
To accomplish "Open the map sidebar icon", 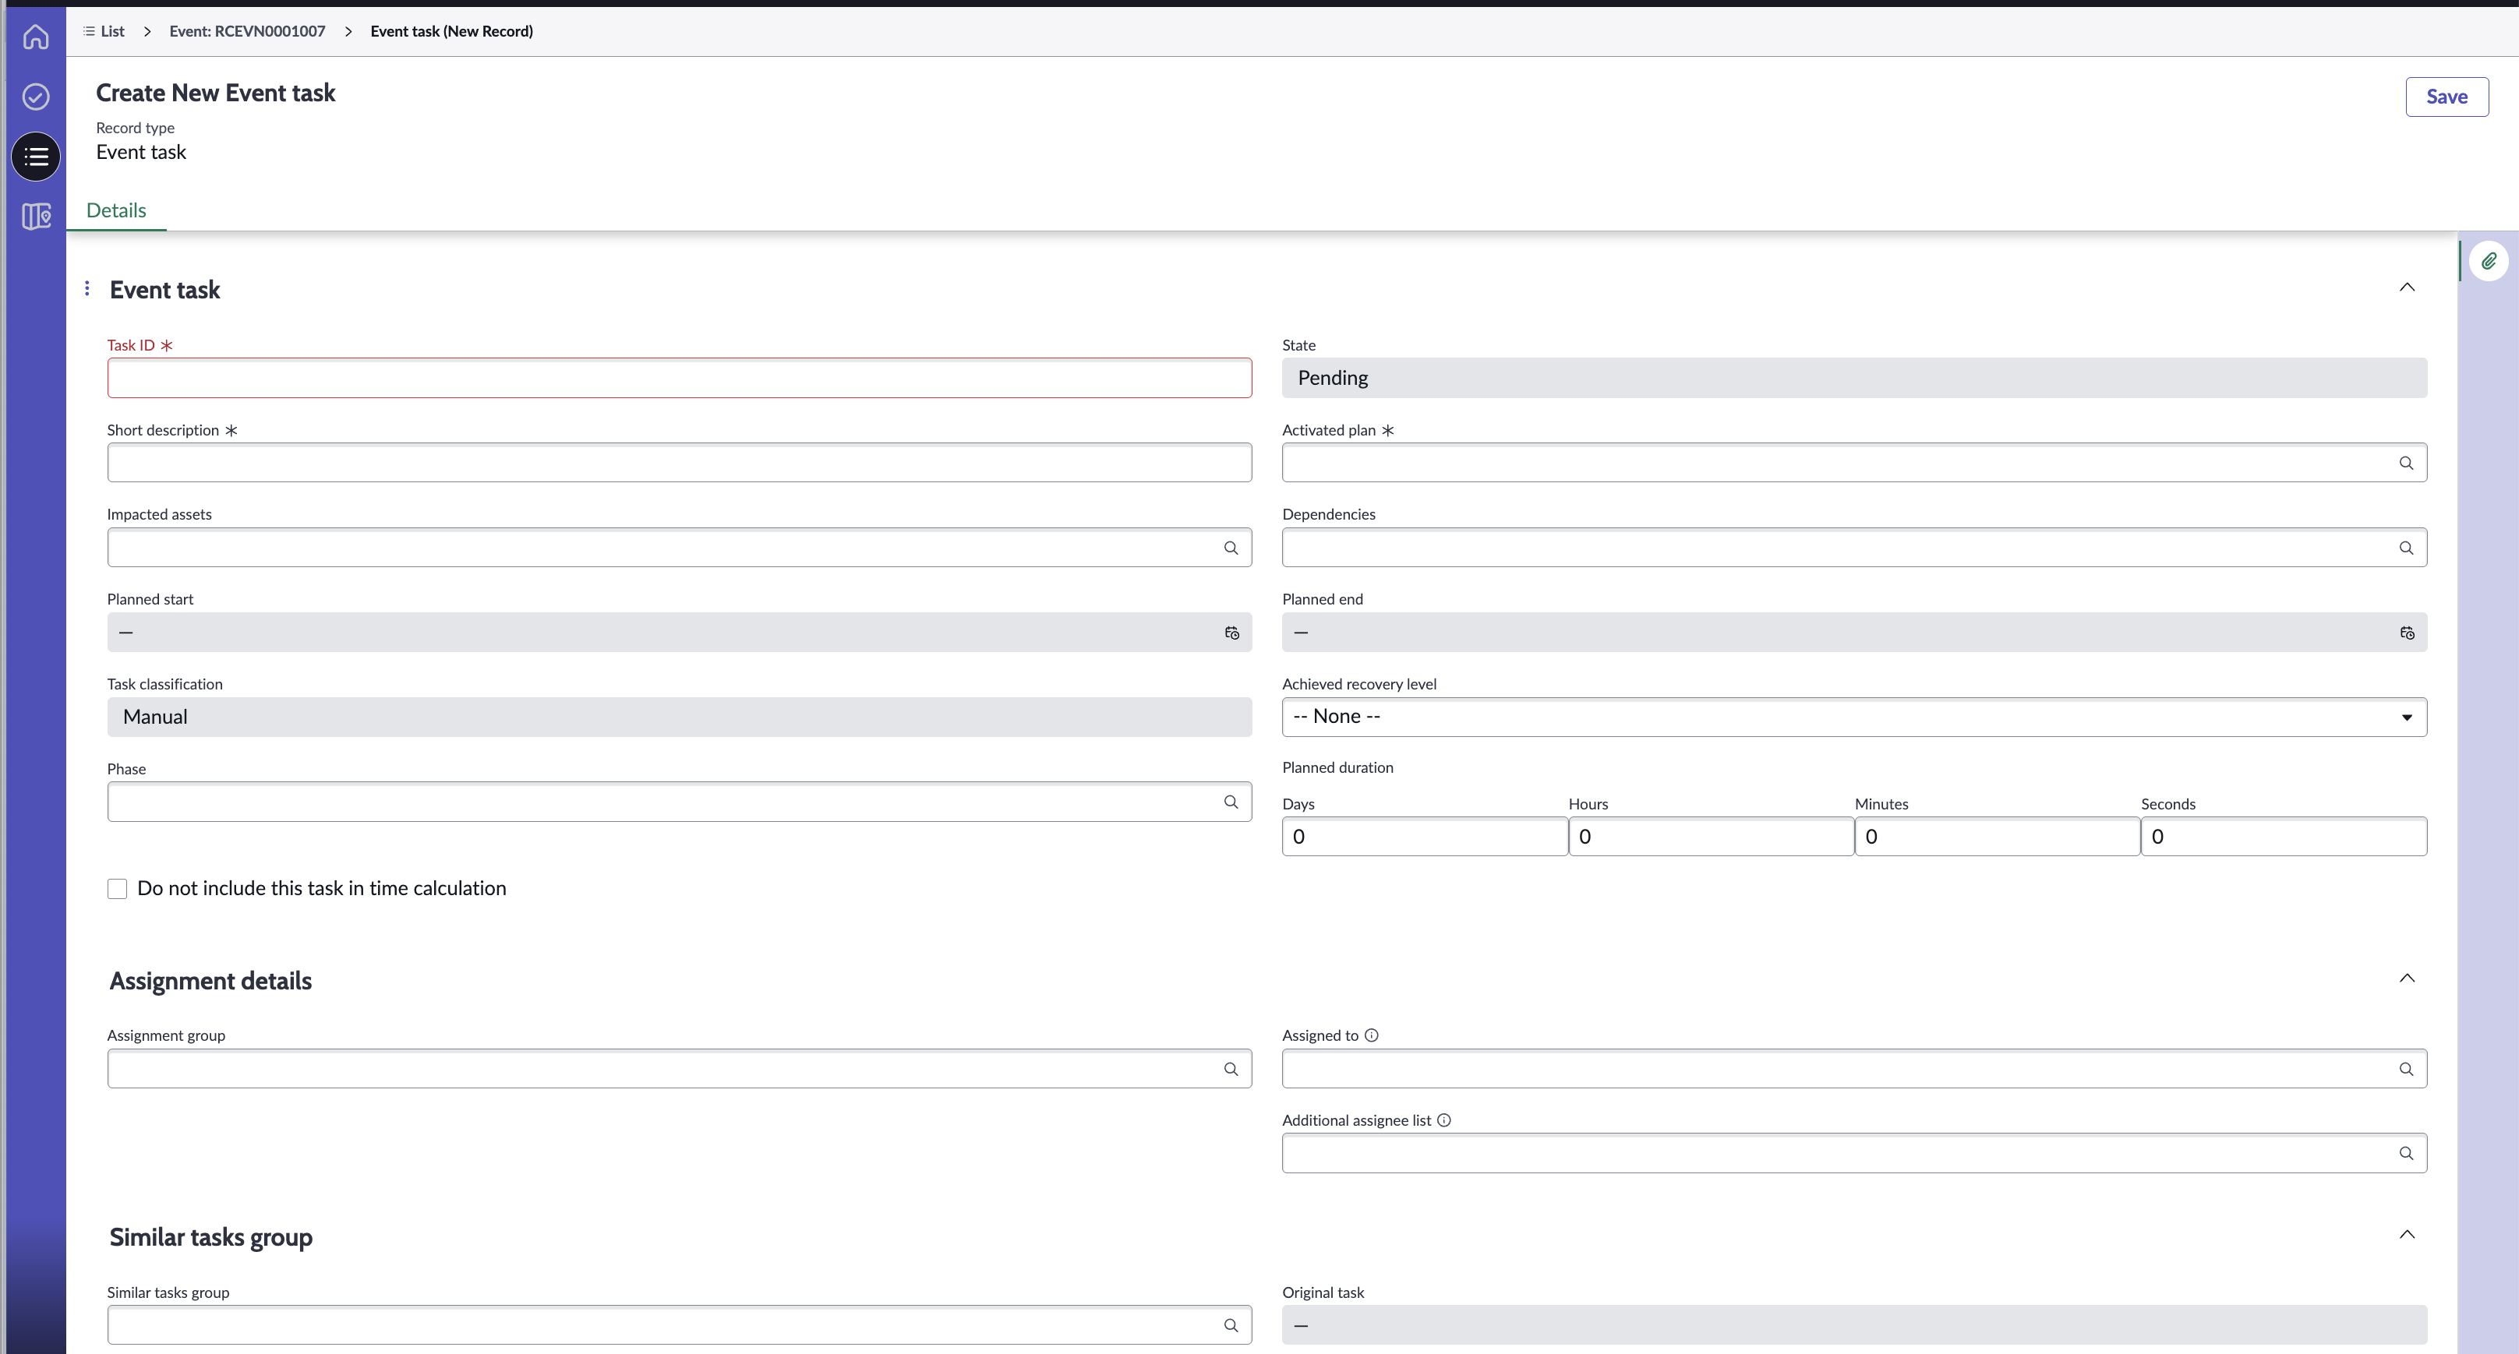I will coord(36,216).
